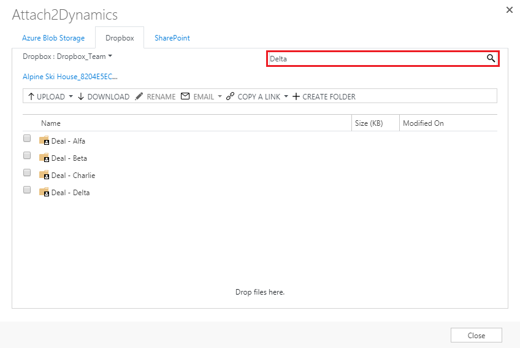520x348 pixels.
Task: Click the Deal - Alfa folder icon
Action: (x=44, y=141)
